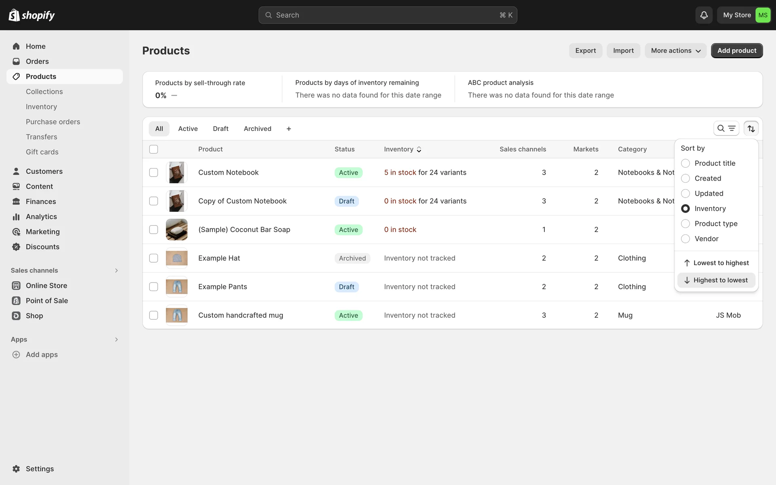This screenshot has height=485, width=776.
Task: Select the Product title sort radio
Action: [685, 163]
